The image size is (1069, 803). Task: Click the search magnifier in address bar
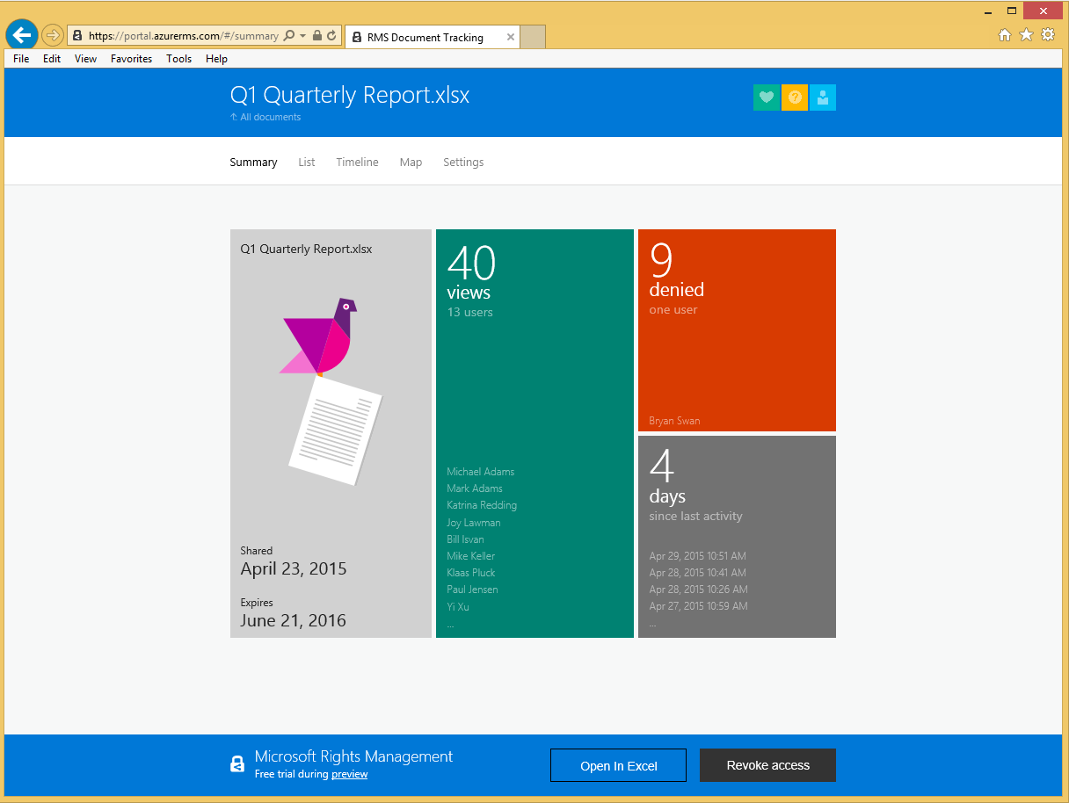[289, 36]
